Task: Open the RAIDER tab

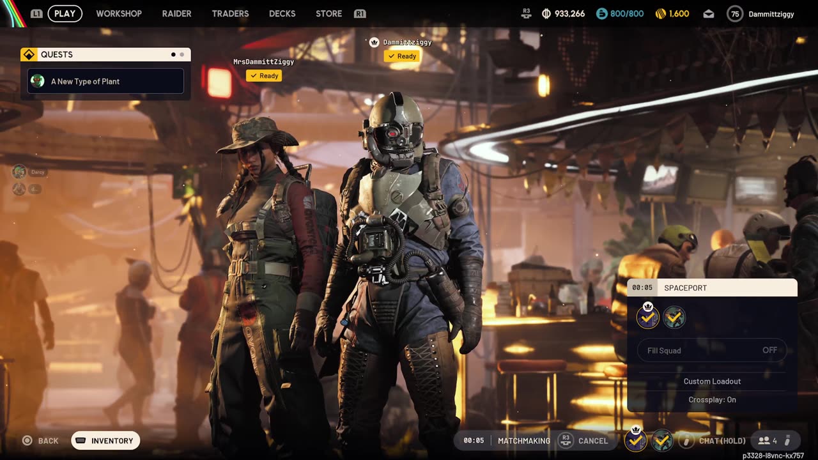Action: [x=176, y=13]
